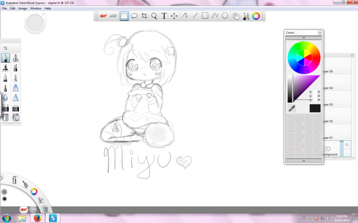Select the Flood Fill all layers bucket
The height and width of the screenshot is (223, 358).
[x=15, y=117]
